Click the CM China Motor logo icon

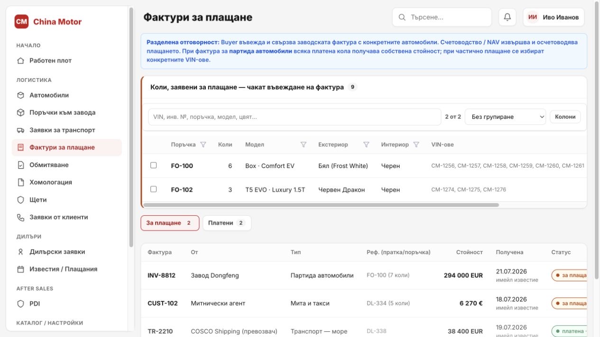click(21, 21)
